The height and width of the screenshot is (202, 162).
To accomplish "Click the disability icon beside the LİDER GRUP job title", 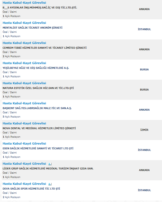I will pyautogui.click(x=50, y=164).
